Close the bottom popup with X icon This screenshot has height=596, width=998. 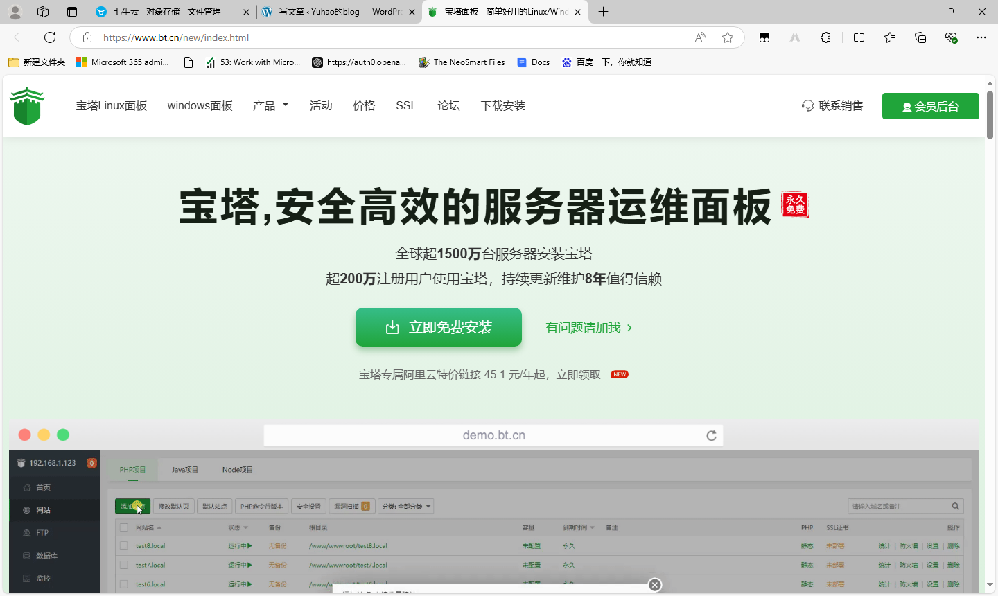click(x=655, y=585)
